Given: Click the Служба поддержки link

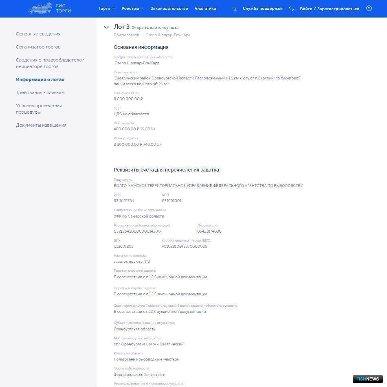Looking at the screenshot, I should [262, 9].
